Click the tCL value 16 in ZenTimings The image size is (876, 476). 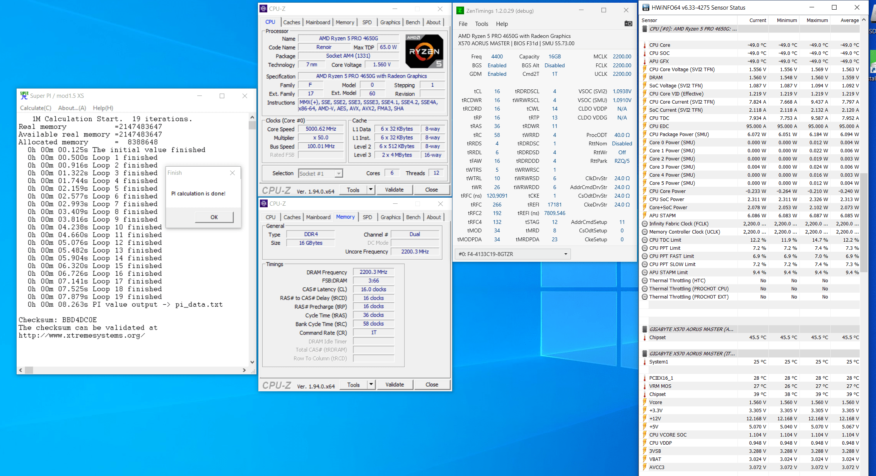tap(497, 92)
